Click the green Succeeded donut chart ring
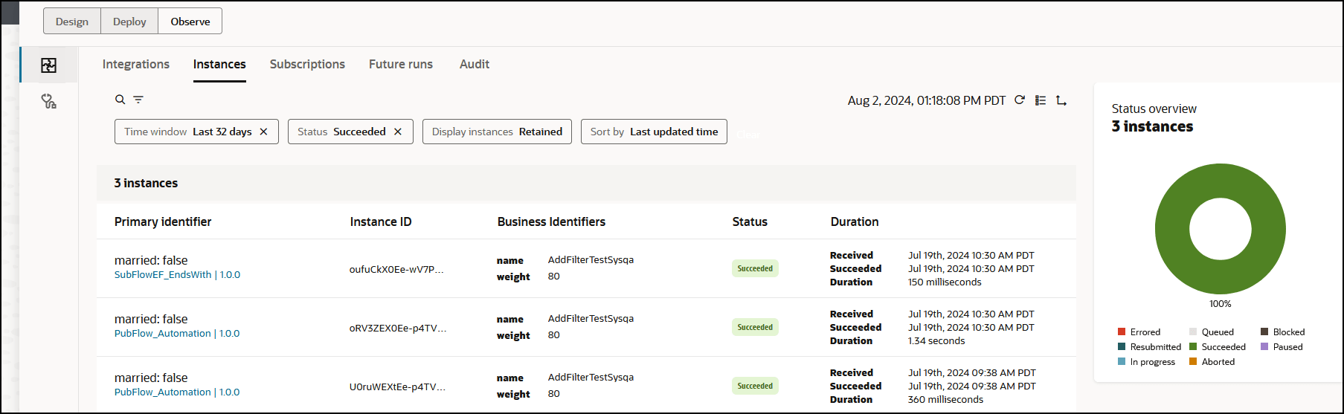The width and height of the screenshot is (1344, 414). [x=1173, y=229]
